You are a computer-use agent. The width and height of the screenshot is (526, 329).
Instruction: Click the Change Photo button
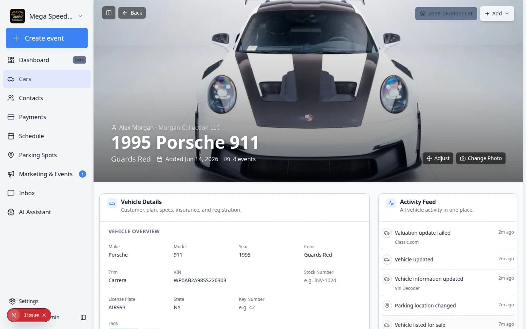(x=481, y=158)
